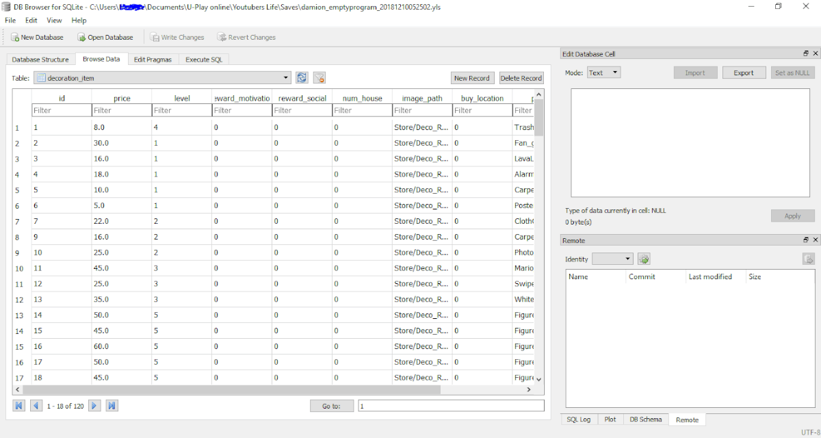
Task: Click the push database icon in Remote panel
Action: (x=809, y=259)
